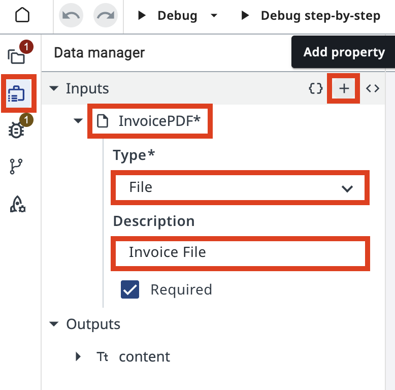Open the Type dropdown showing File
Screen dimensions: 395x390
click(x=240, y=187)
